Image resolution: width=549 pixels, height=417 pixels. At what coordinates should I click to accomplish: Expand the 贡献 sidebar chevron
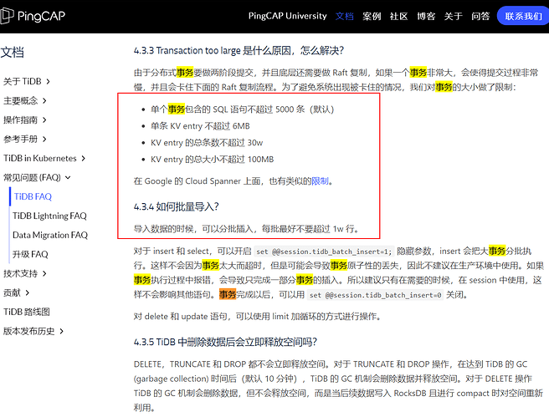[28, 292]
